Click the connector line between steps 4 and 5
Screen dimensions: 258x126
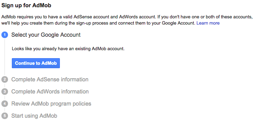[x=5, y=110]
